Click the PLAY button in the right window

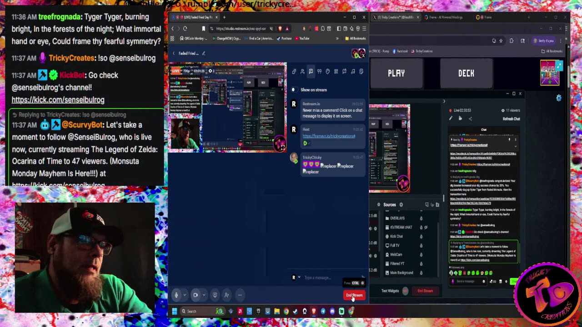point(396,73)
